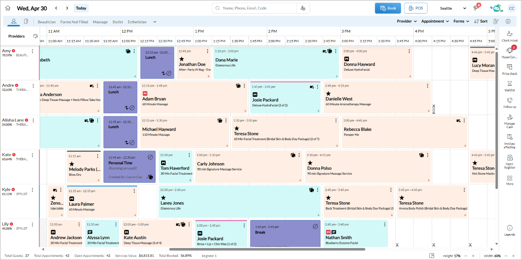Open HyperConnect sidebar icon
This screenshot has width=522, height=260.
tap(510, 53)
